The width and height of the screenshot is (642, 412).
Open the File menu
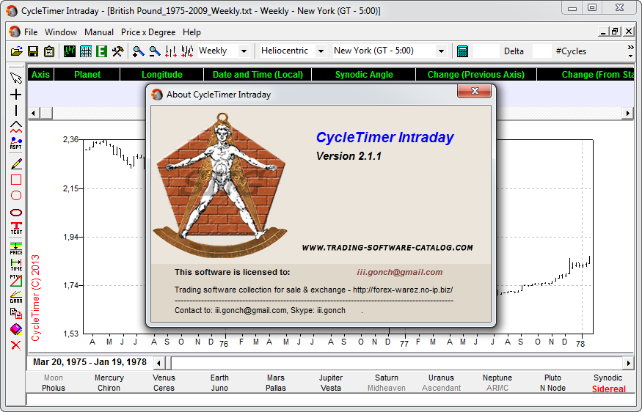(x=31, y=32)
